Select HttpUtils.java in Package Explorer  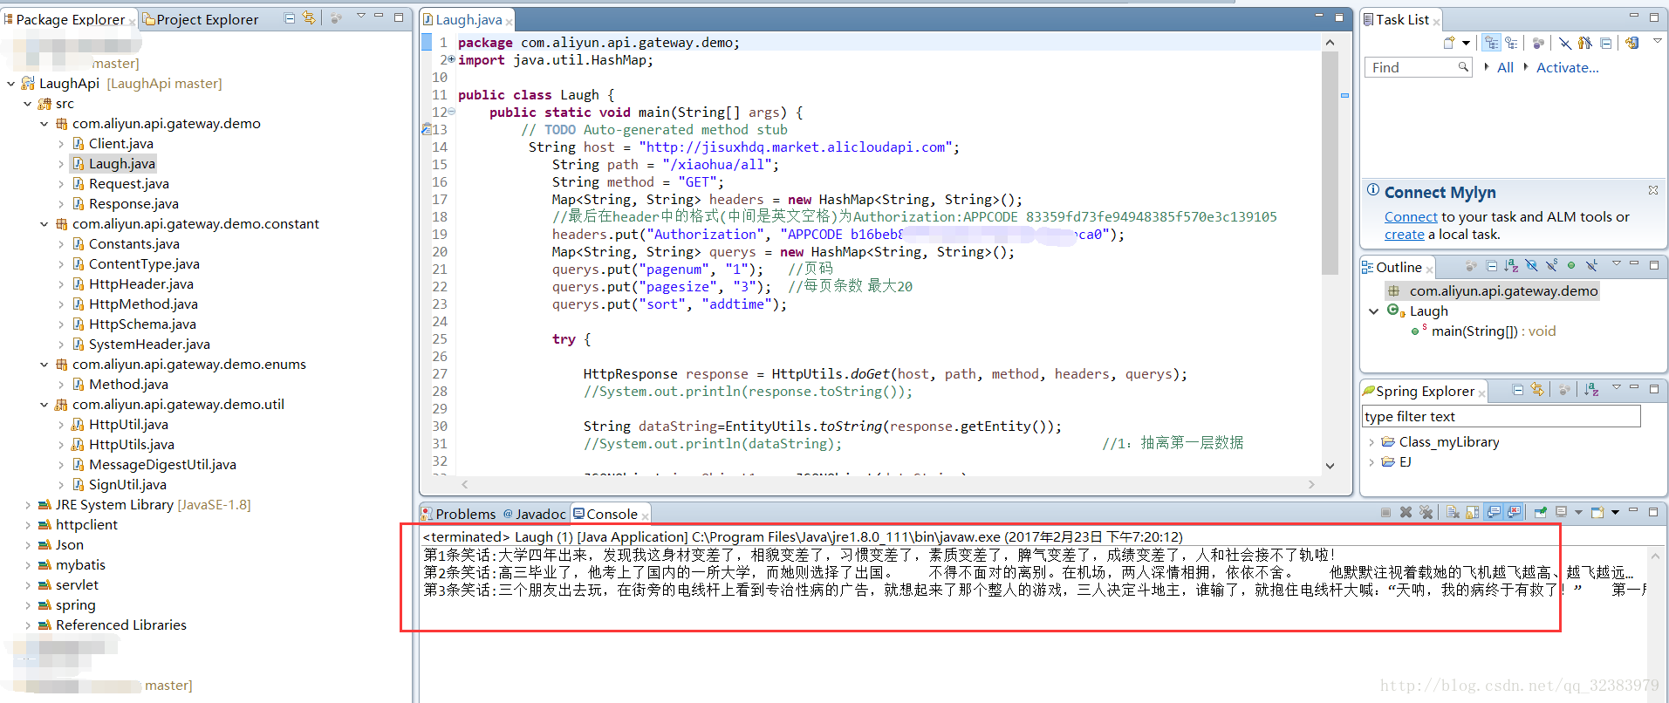click(122, 445)
